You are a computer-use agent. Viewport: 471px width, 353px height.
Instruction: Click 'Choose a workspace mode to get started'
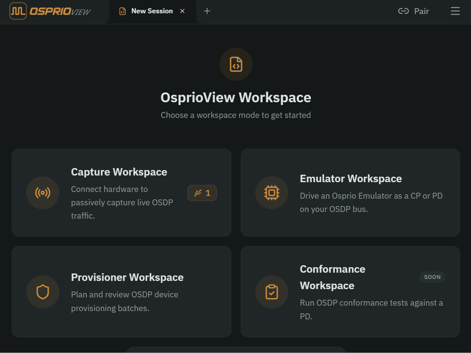click(x=236, y=115)
